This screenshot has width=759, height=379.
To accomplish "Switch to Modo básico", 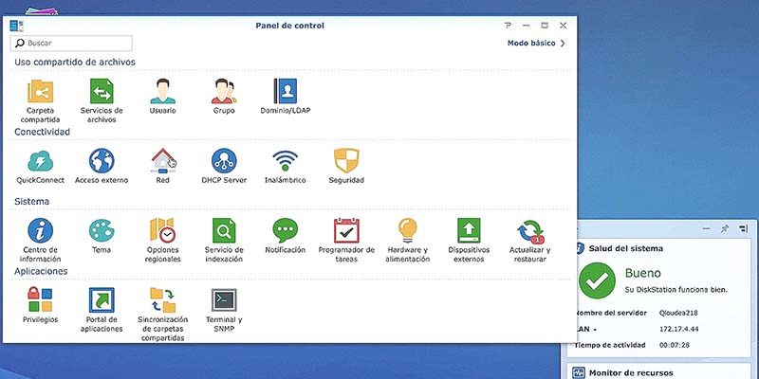I will (x=536, y=43).
